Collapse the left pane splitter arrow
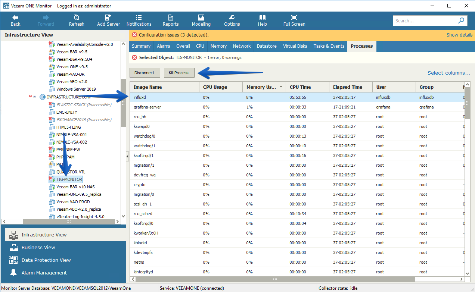This screenshot has height=292, width=475. tap(127, 157)
